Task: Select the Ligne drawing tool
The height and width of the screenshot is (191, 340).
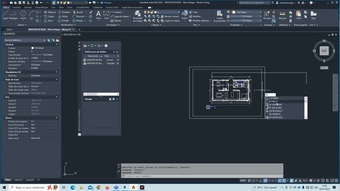Action: [5, 15]
